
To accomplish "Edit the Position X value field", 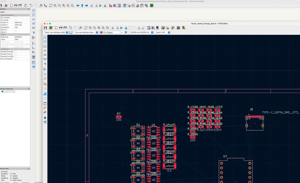I will [22, 22].
